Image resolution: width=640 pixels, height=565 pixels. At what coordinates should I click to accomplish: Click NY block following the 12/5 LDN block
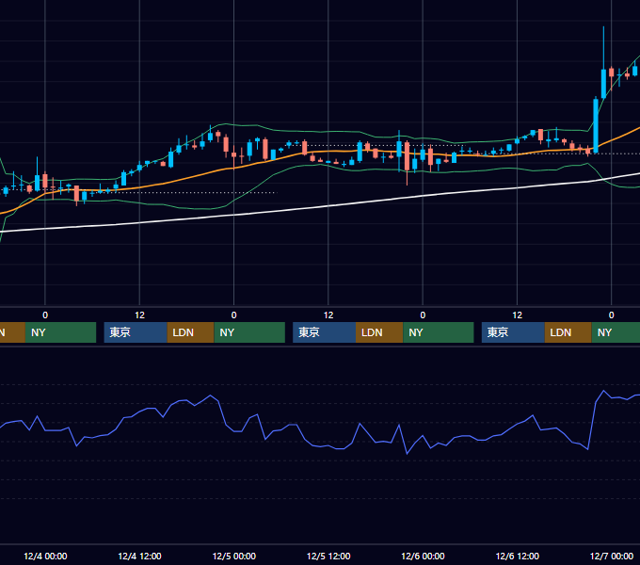[x=439, y=332]
